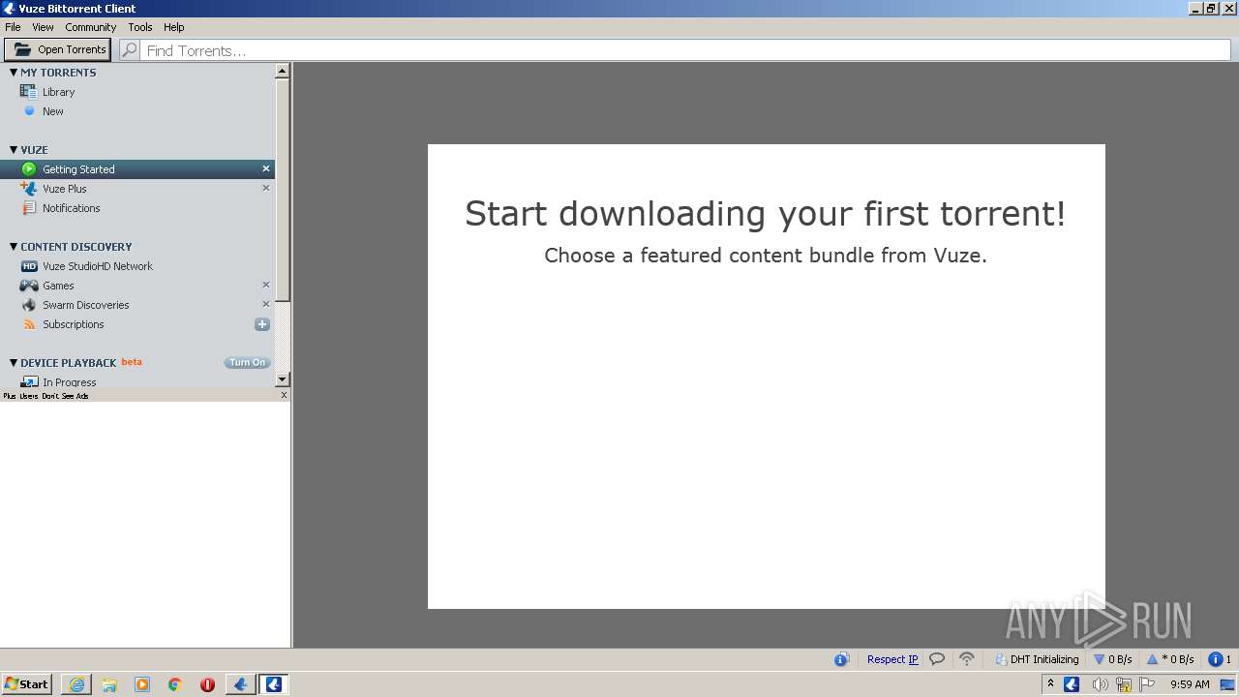Viewport: 1239px width, 697px height.
Task: Close the Games sidebar entry
Action: 266,285
